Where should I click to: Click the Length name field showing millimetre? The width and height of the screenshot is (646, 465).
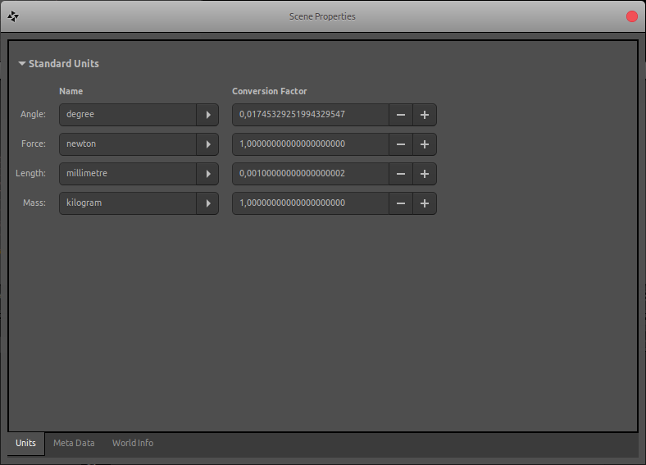pos(128,174)
